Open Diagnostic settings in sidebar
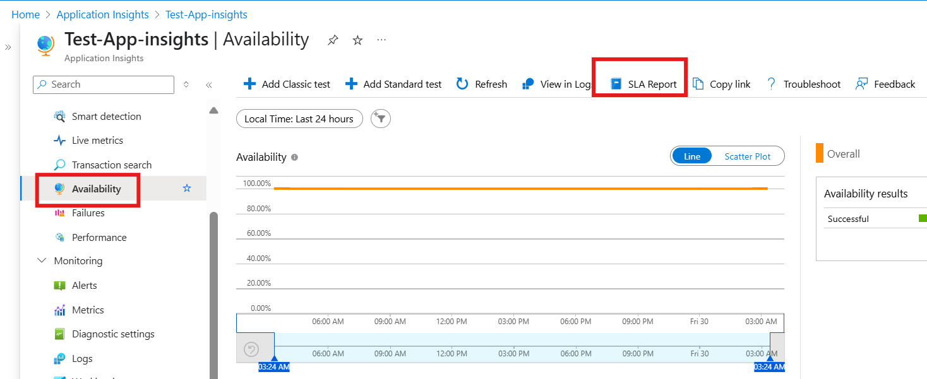 (x=113, y=334)
